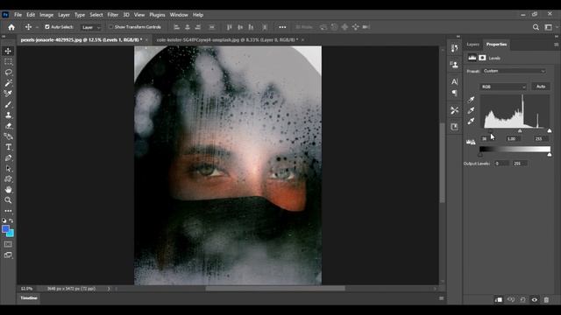Open the Filter menu

click(113, 15)
